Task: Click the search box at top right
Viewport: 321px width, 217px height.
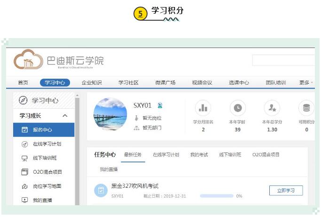Action: (283, 60)
